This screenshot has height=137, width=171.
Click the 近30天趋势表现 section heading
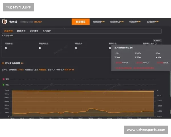[x=13, y=63]
